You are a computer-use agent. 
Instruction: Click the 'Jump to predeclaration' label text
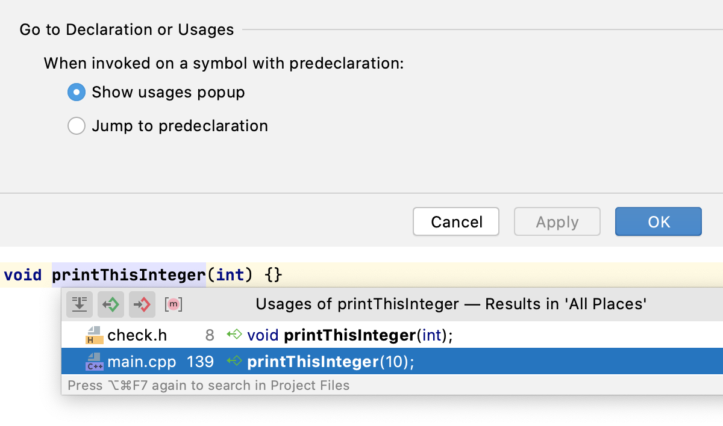(x=180, y=126)
